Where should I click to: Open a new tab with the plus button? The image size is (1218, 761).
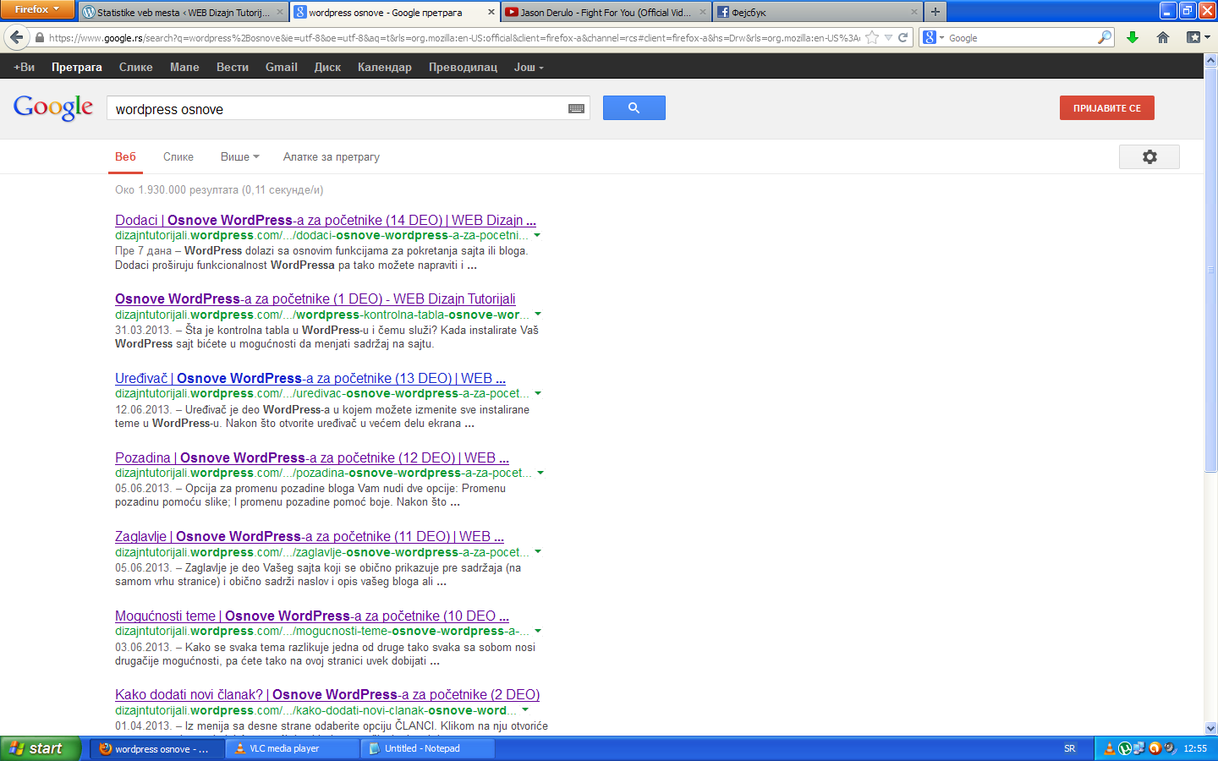935,12
